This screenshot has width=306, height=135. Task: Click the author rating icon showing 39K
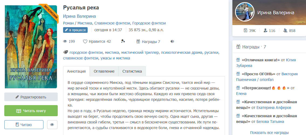245,31
